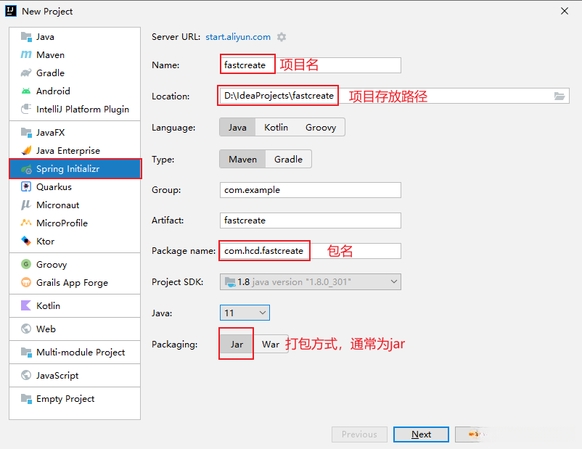Click the Empty Project folder icon
The height and width of the screenshot is (449, 582).
(26, 398)
